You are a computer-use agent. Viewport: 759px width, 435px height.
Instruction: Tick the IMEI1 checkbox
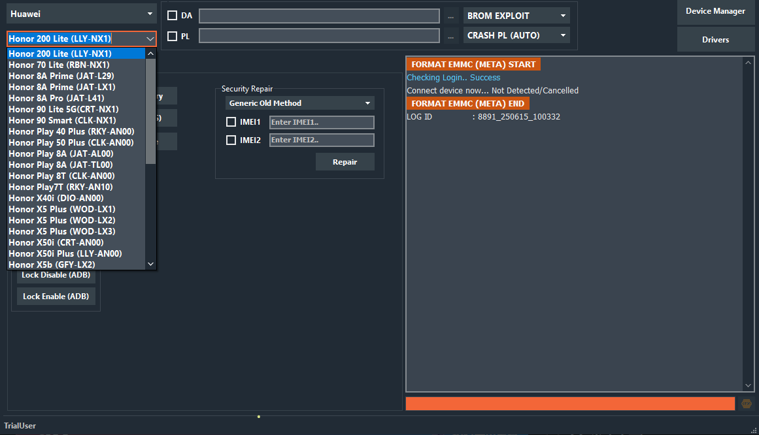(x=231, y=122)
